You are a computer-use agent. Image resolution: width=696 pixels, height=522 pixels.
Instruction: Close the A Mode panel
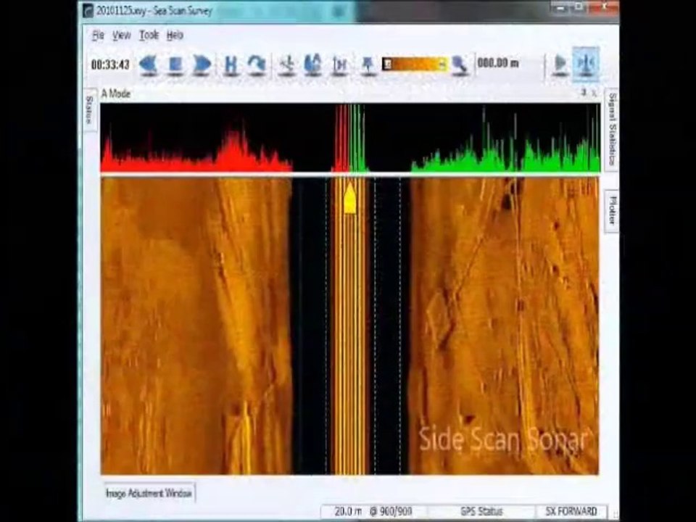(594, 93)
